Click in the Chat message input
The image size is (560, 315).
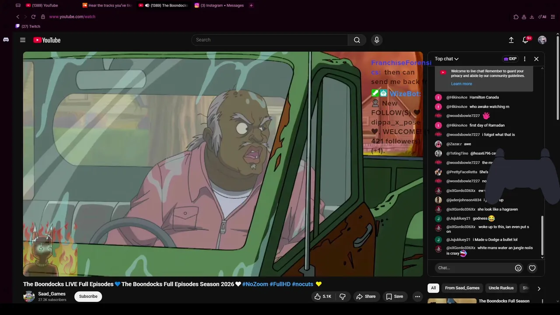click(475, 268)
